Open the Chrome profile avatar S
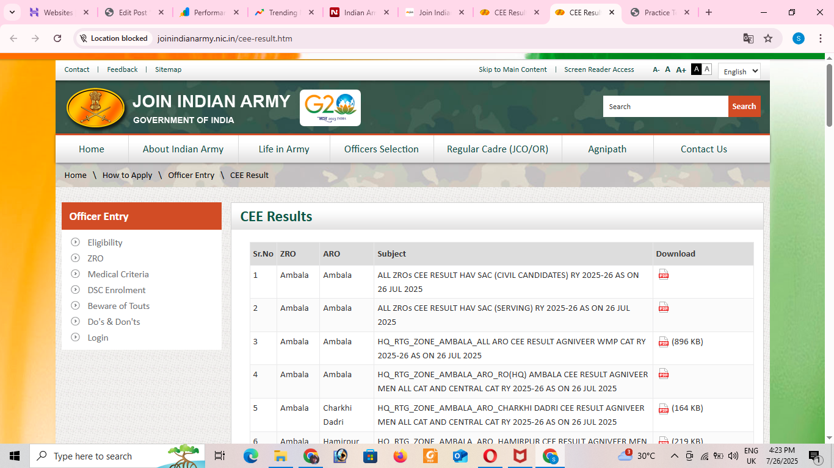834x468 pixels. click(799, 38)
